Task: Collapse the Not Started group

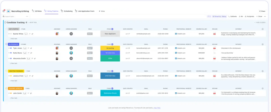Action: click(7, 29)
